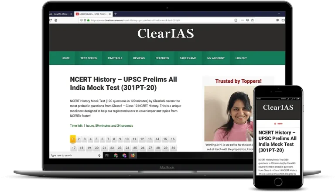Close the NCERT History tab

coord(110,14)
